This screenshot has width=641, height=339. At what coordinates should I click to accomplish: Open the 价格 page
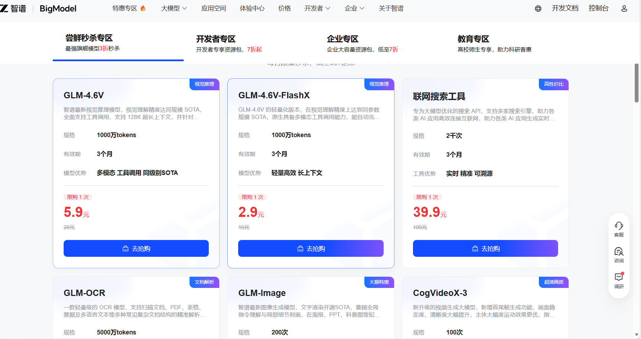pos(284,8)
